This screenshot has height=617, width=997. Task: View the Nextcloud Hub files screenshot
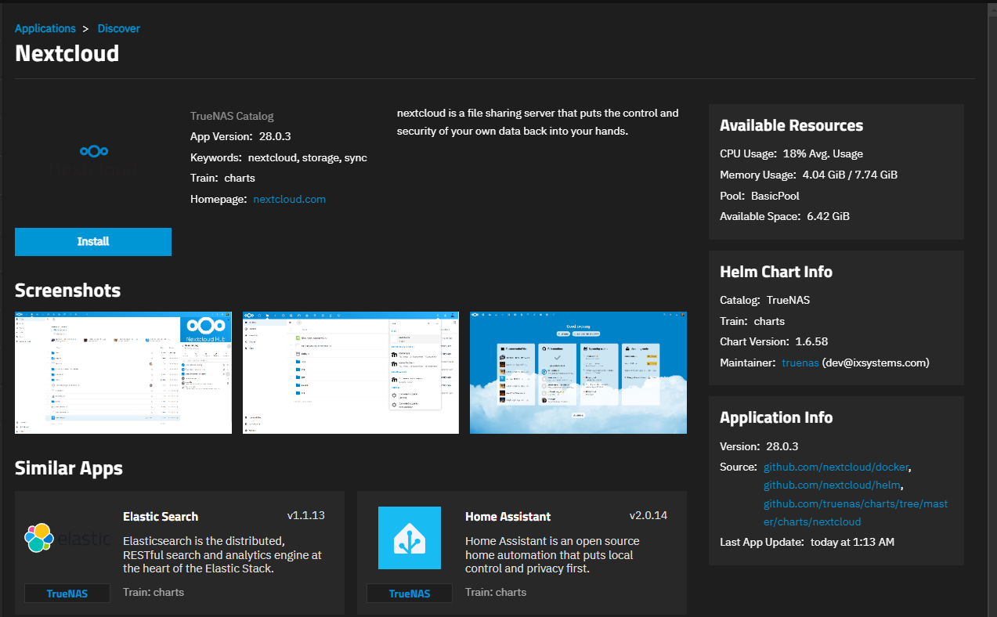click(124, 373)
